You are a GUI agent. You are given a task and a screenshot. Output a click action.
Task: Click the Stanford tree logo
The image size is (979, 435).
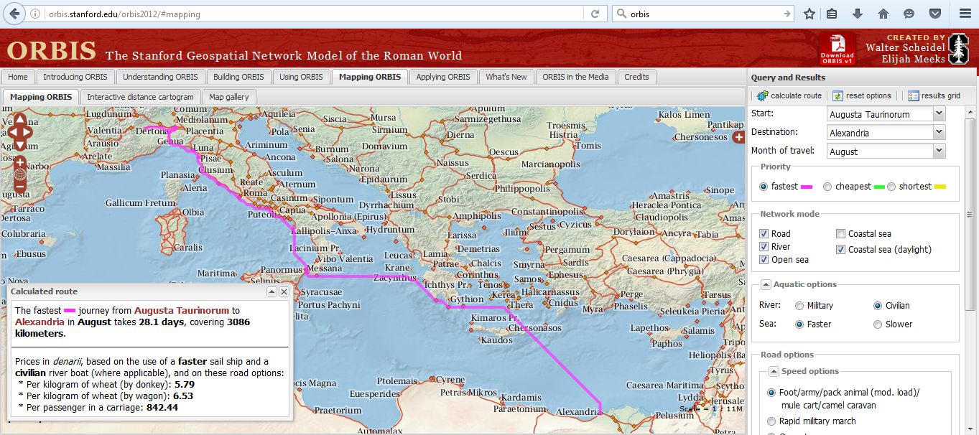958,49
